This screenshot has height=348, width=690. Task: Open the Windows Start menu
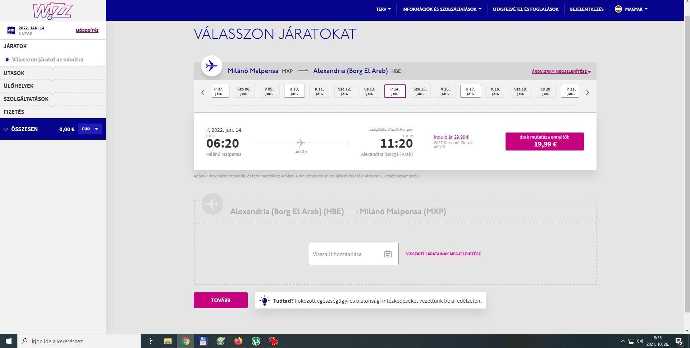(x=9, y=341)
